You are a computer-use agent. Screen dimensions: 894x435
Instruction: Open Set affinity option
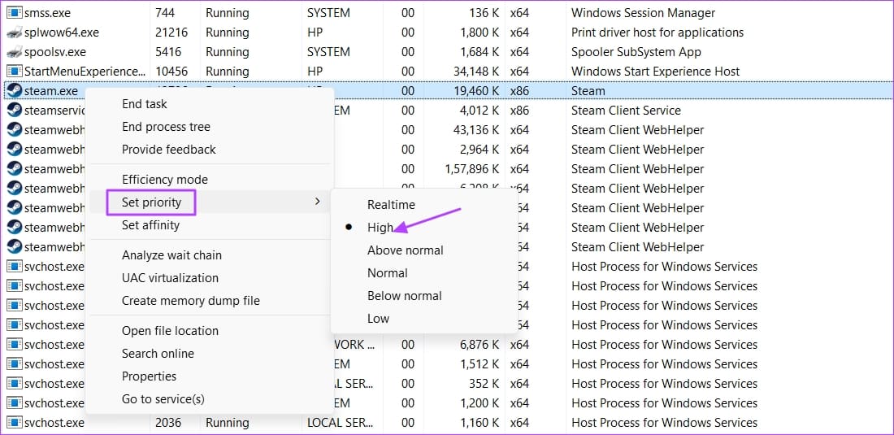209,225
